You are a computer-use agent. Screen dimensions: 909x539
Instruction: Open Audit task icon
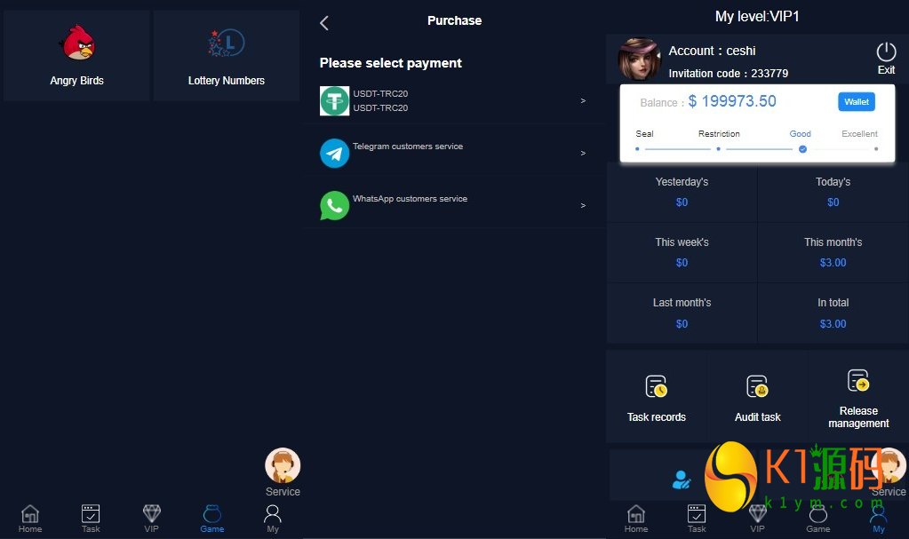coord(757,386)
